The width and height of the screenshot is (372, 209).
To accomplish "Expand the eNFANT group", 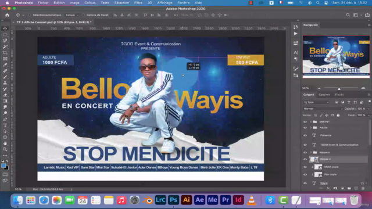I will 311,122.
